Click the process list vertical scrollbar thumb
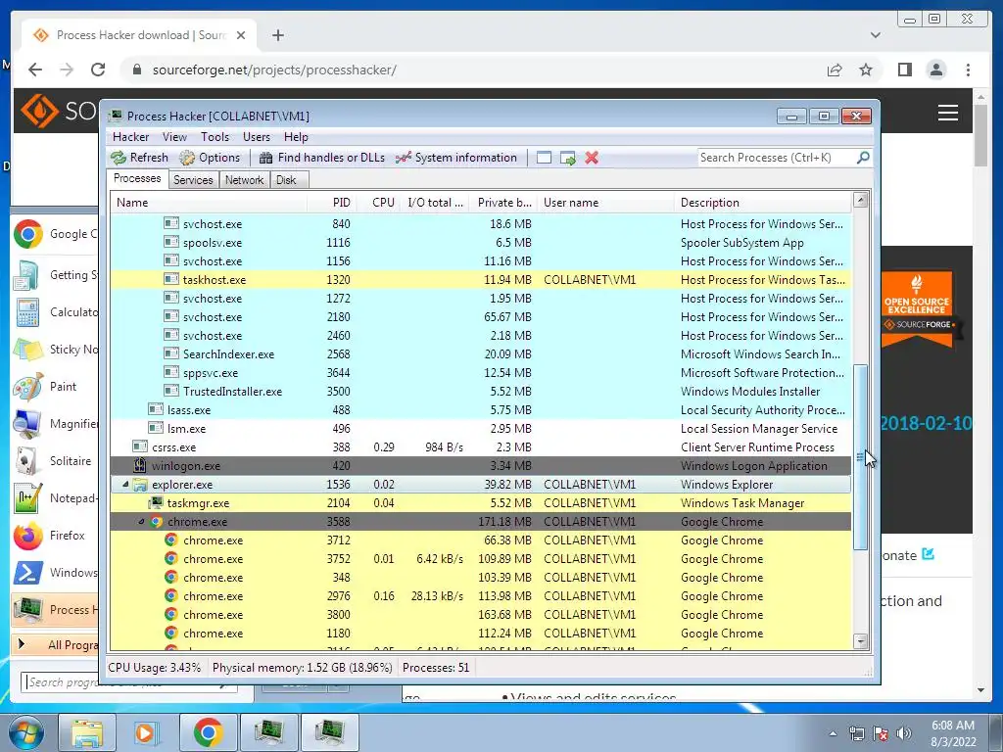Viewport: 1003px width, 752px height. click(860, 456)
